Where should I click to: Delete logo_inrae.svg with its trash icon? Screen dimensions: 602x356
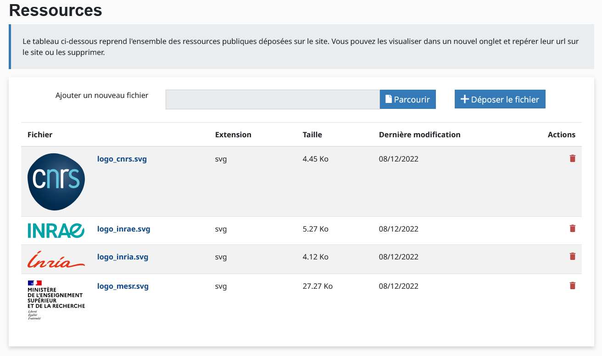572,228
